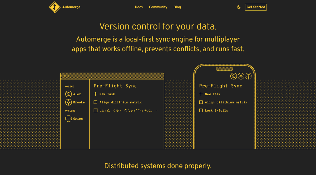Click the Pre-Flight Sync heading on the phone
The height and width of the screenshot is (175, 316).
tap(221, 86)
